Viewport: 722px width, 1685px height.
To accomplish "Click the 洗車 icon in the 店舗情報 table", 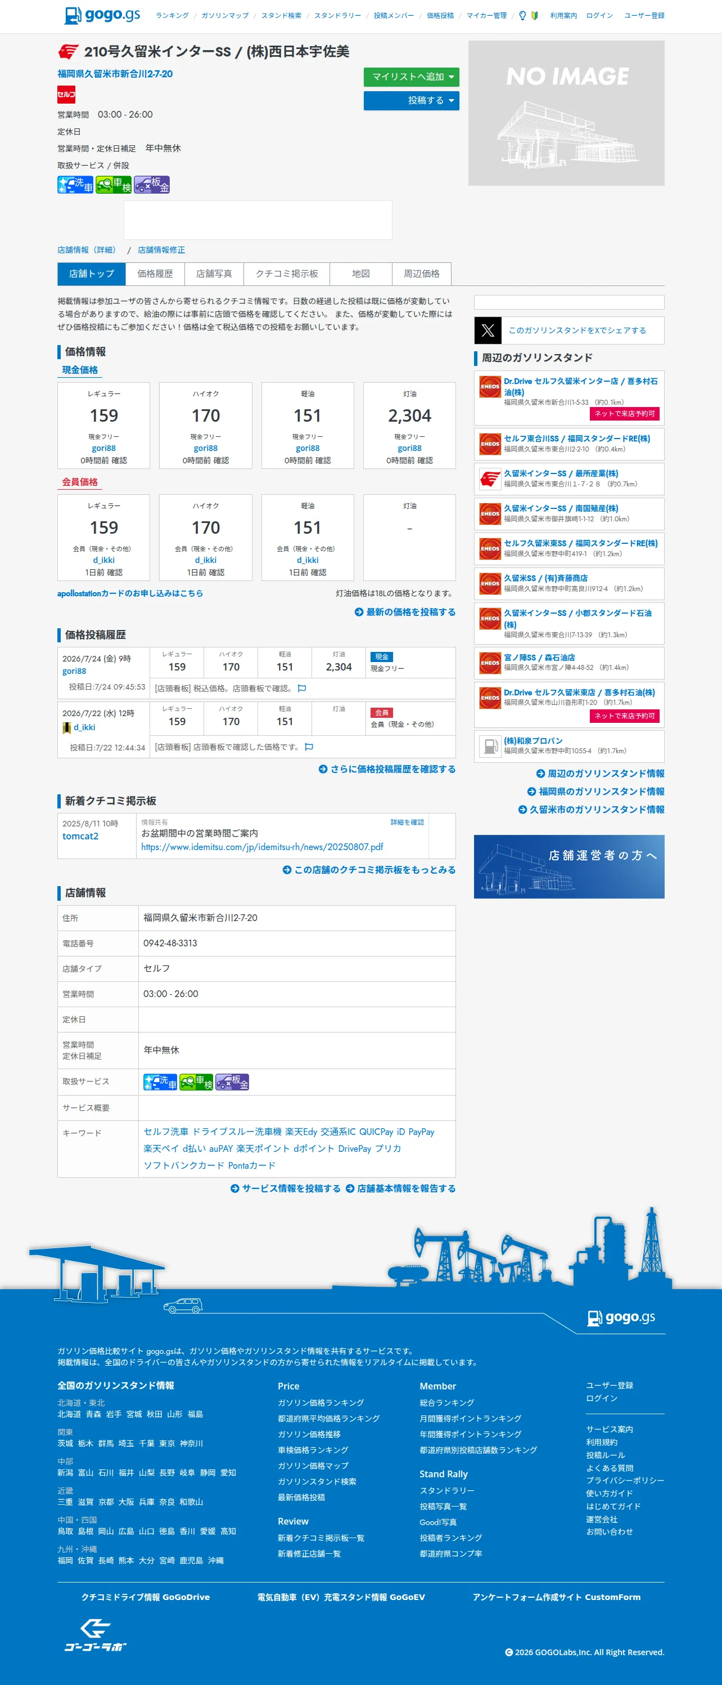I will [x=160, y=1082].
